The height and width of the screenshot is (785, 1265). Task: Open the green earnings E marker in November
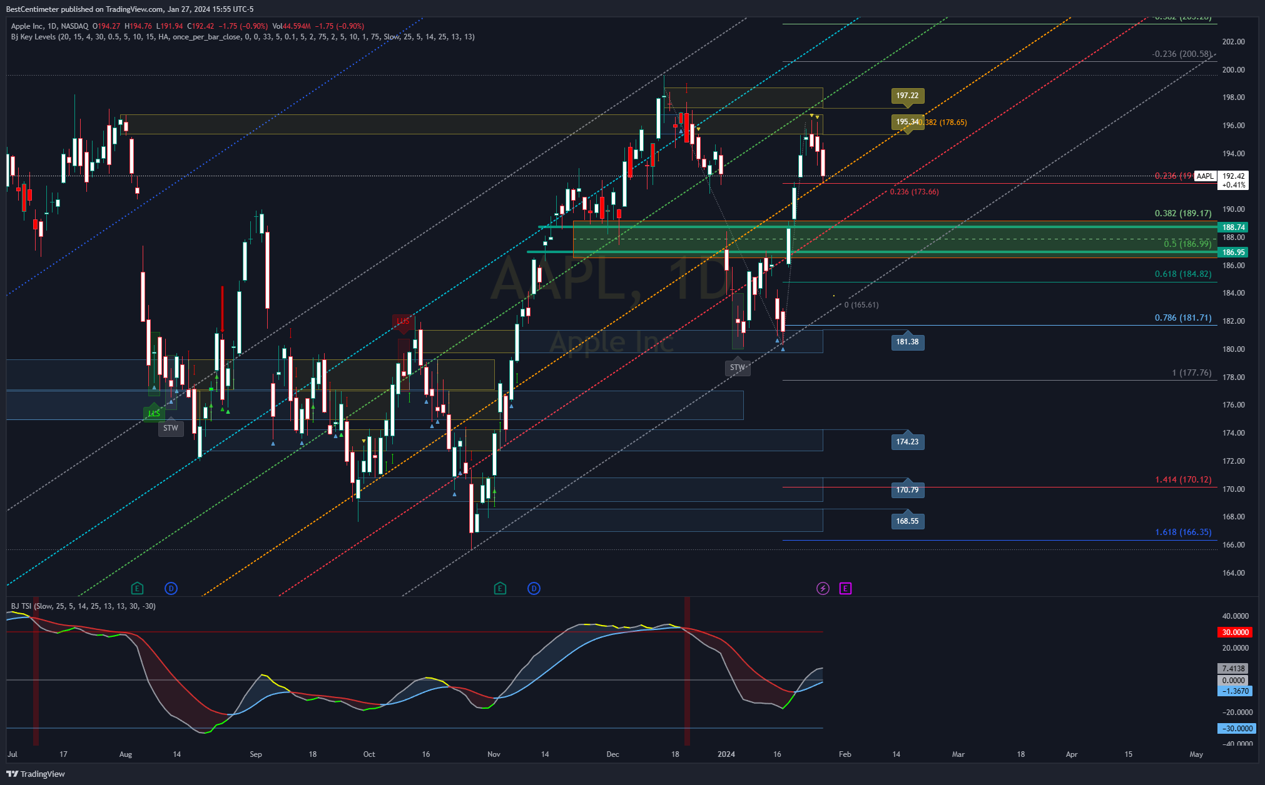tap(499, 588)
